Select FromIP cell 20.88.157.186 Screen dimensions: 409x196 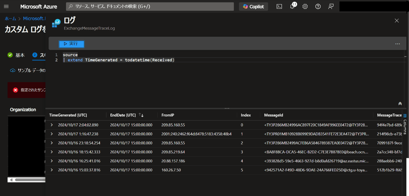point(173,161)
